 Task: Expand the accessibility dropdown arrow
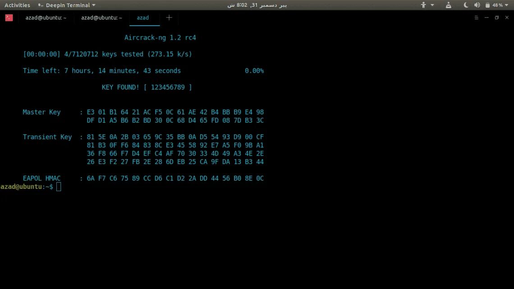432,5
